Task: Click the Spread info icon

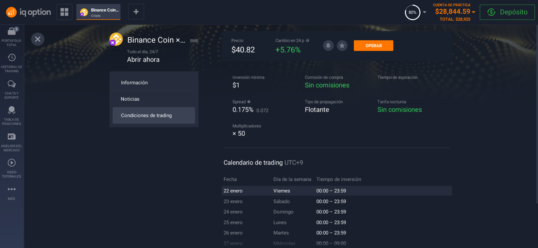Action: [x=249, y=102]
